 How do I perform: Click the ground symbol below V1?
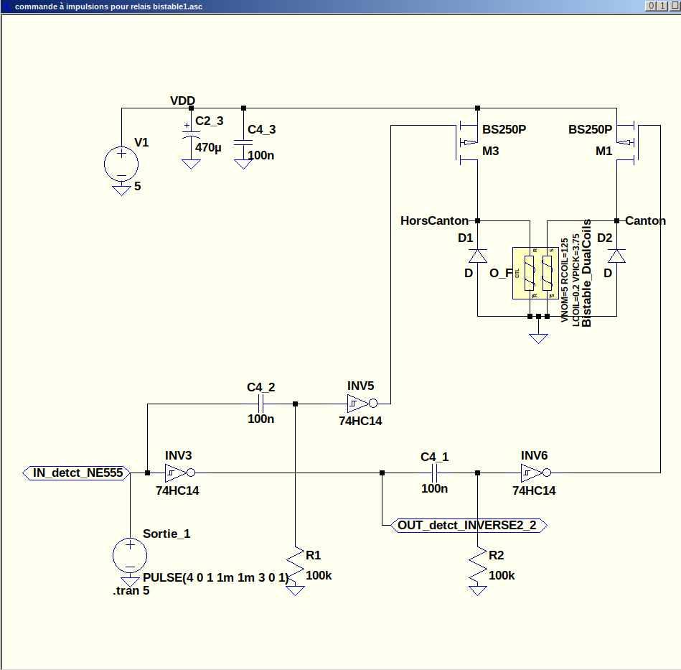pos(121,190)
